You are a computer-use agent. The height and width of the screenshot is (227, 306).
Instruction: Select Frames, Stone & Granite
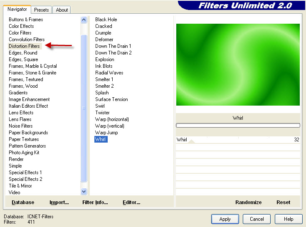click(x=32, y=73)
